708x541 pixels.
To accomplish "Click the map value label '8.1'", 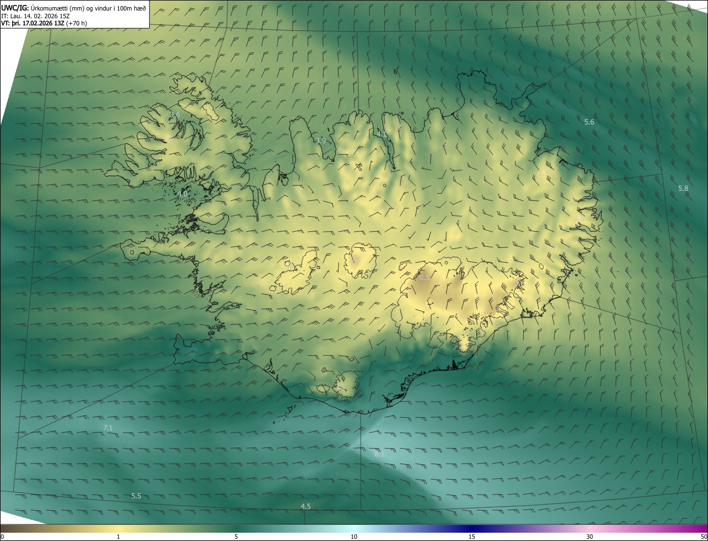I will 379,454.
